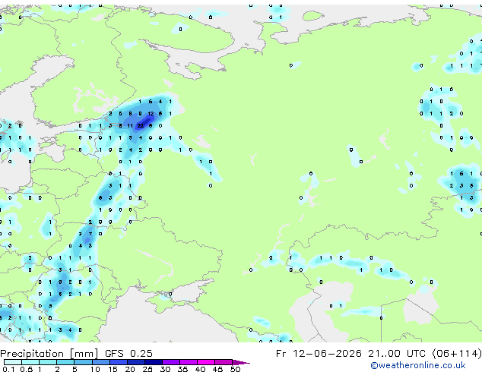Click the '12' precipitation value on map

pos(151,114)
